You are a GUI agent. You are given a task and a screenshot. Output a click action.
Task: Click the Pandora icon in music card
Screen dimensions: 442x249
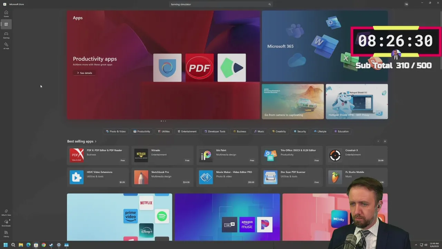pyautogui.click(x=265, y=224)
